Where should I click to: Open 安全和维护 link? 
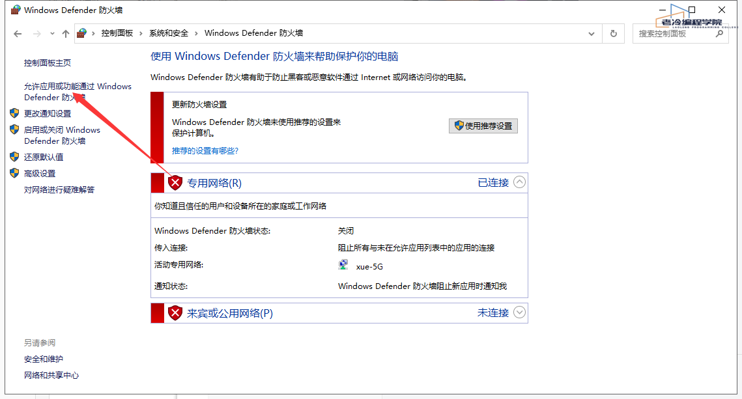click(44, 359)
